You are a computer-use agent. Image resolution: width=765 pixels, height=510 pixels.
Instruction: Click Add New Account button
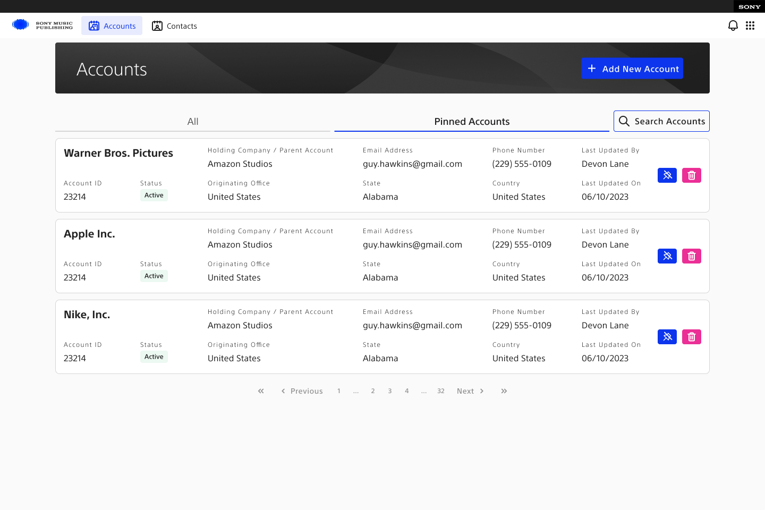pos(632,69)
